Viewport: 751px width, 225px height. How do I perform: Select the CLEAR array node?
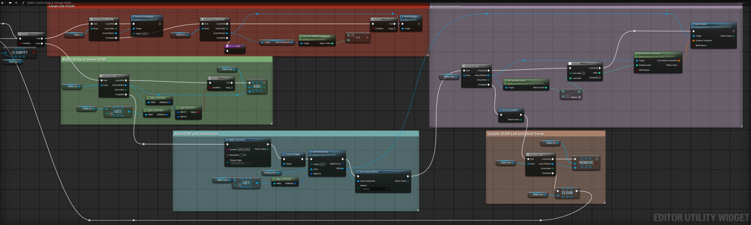point(567,193)
